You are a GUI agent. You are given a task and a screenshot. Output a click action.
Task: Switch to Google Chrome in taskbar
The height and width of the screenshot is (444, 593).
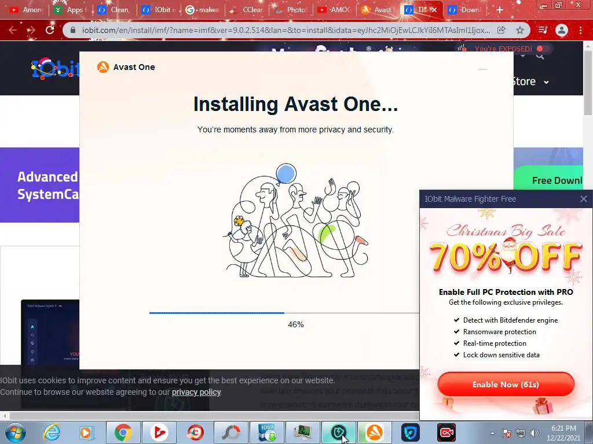[123, 432]
